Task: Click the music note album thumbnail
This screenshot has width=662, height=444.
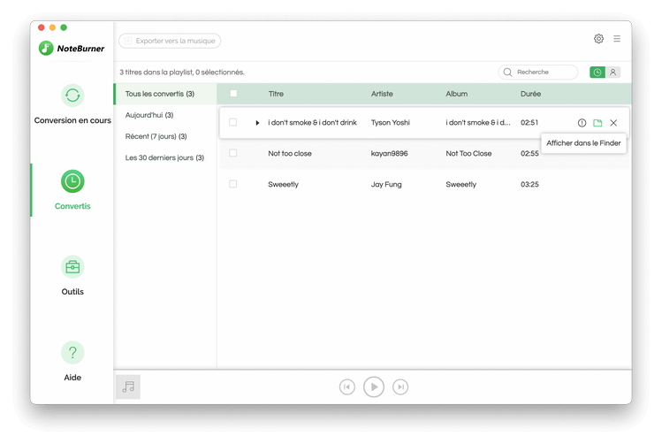Action: (128, 387)
